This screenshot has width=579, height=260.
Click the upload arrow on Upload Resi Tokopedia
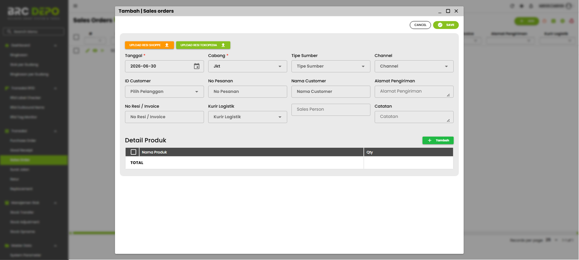(223, 45)
